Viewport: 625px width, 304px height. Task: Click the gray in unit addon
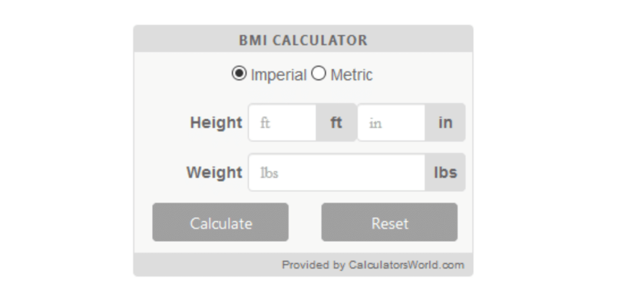coord(445,122)
